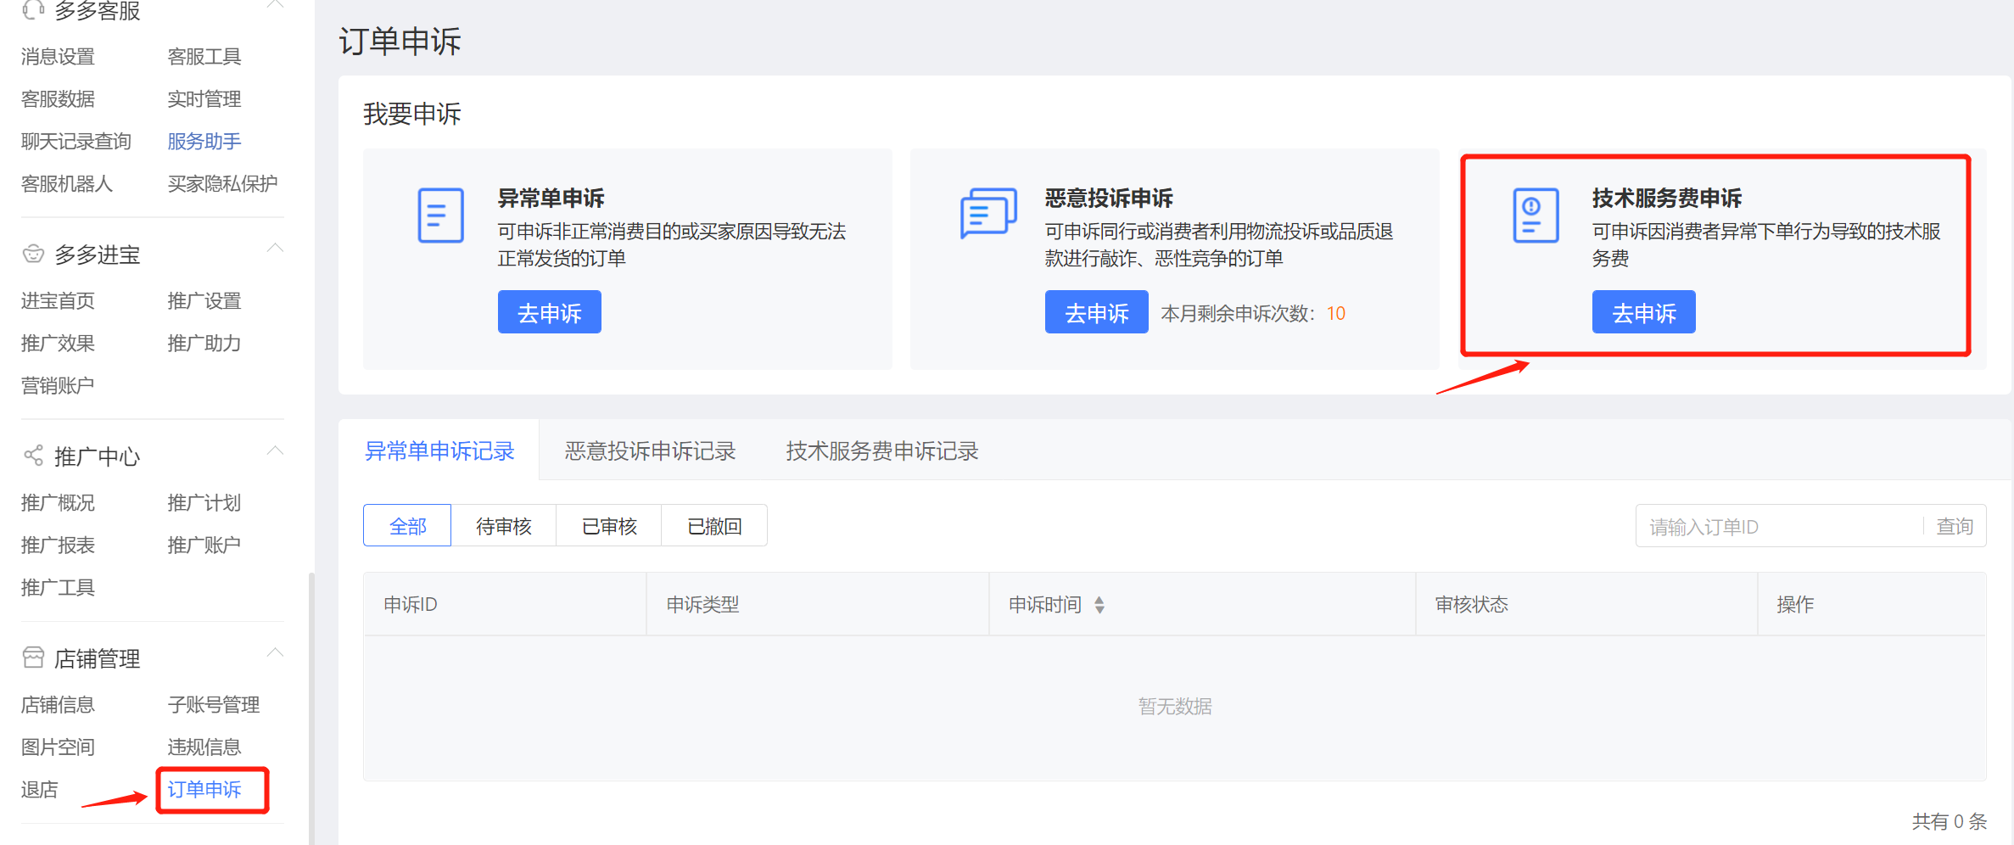
Task: Click the sidebar vertical scrollbar
Action: point(311,708)
